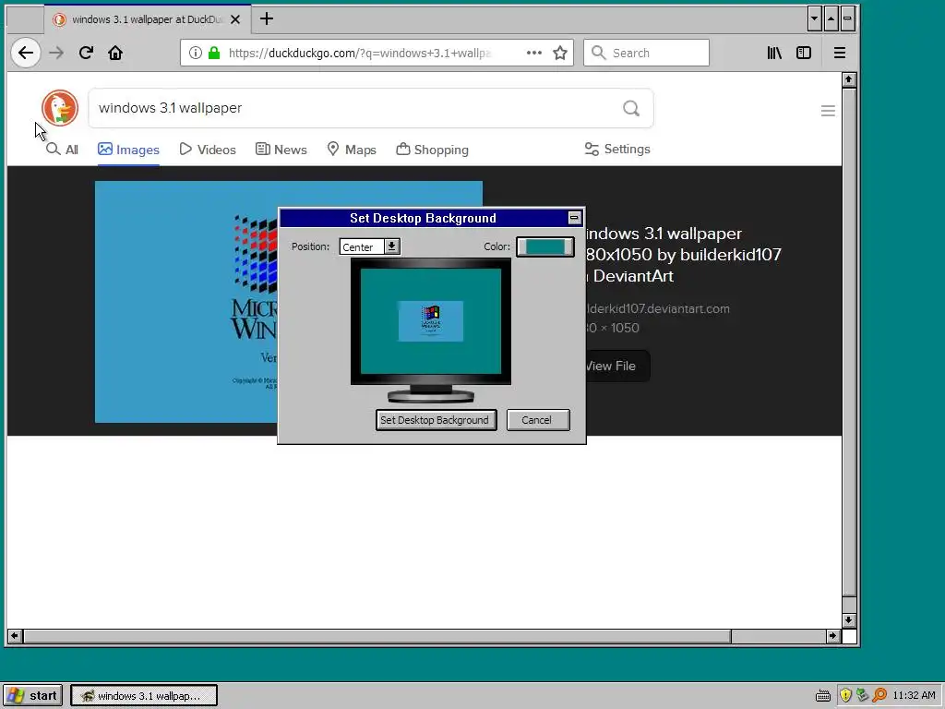This screenshot has height=709, width=945.
Task: Open the Windows start menu
Action: pos(32,696)
